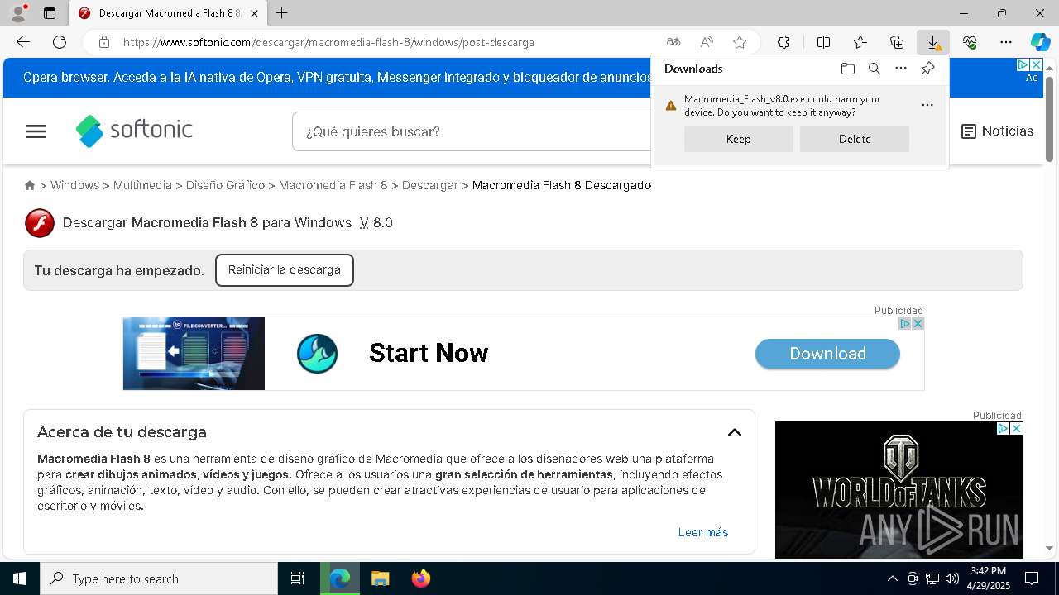The height and width of the screenshot is (595, 1059).
Task: Open Task View on the taskbar
Action: pos(298,578)
